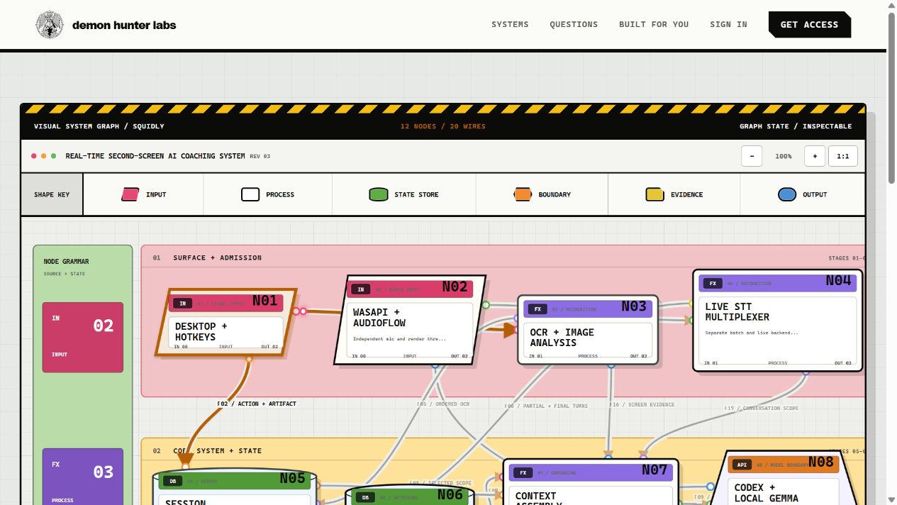897x505 pixels.
Task: Click the demon hunter labs logo emblem
Action: click(x=50, y=25)
